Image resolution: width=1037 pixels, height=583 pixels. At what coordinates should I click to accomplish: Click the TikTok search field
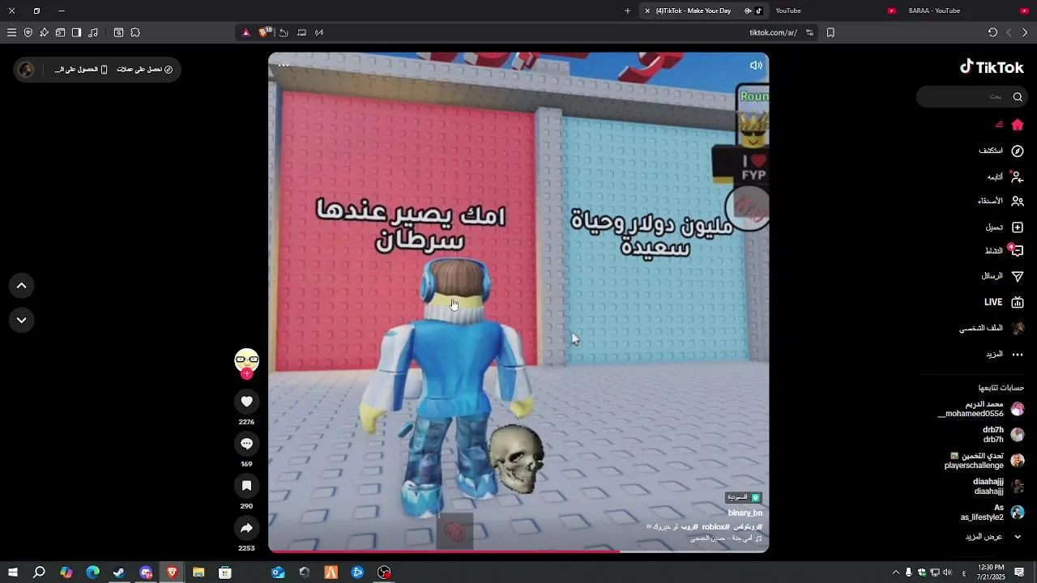[972, 96]
